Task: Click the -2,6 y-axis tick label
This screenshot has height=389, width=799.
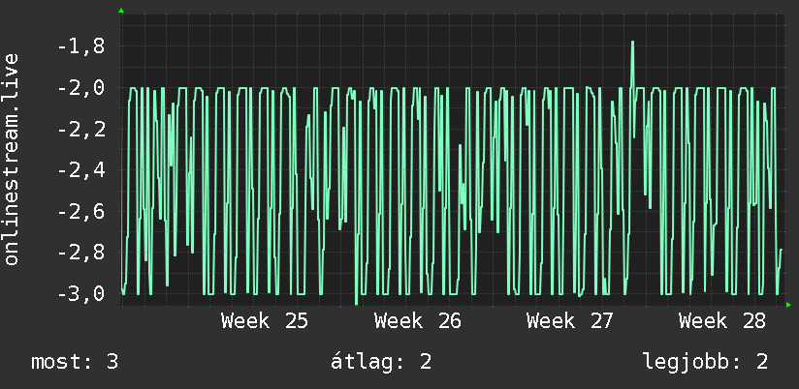Action: 81,211
